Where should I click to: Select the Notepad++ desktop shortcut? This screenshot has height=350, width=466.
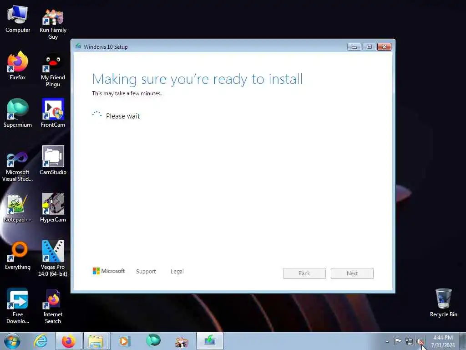point(18,208)
